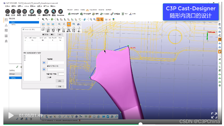Screen dimensions: 224x126
Task: Switch to the WELDING tab
Action: pyautogui.click(x=101, y=10)
